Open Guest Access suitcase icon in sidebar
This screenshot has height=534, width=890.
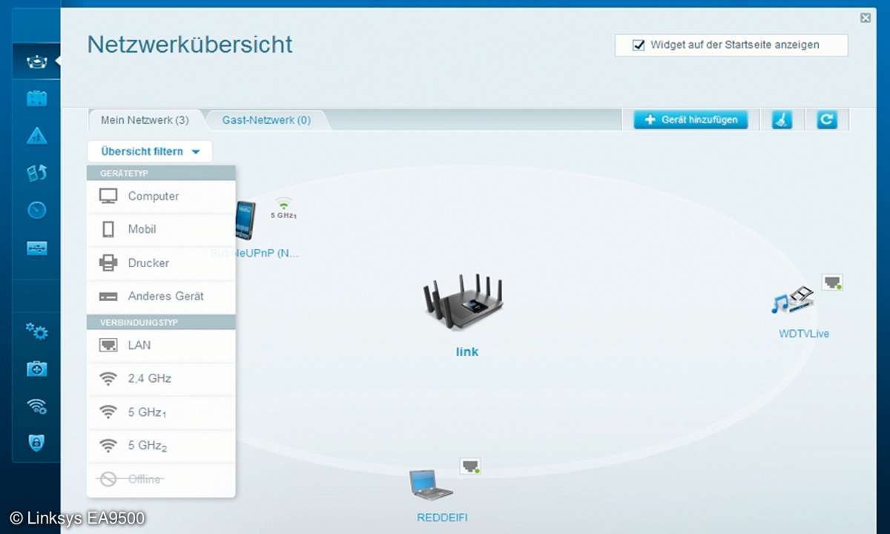(x=36, y=99)
